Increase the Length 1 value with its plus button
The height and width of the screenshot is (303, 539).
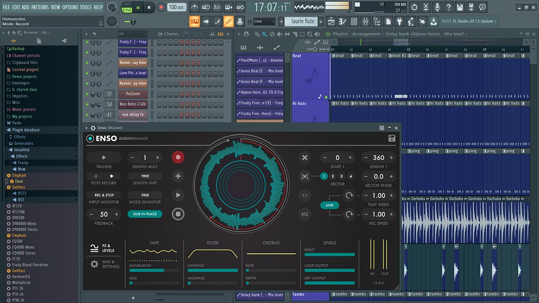click(391, 158)
